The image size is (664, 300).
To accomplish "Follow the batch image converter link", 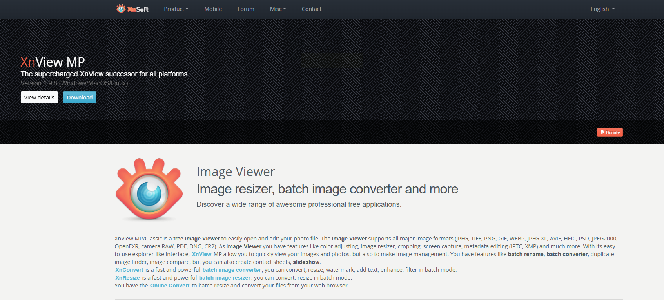I will click(232, 270).
